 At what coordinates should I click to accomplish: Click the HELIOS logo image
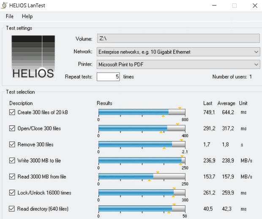point(33,57)
